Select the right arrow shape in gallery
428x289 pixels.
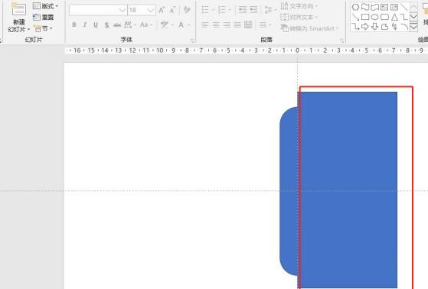click(365, 27)
